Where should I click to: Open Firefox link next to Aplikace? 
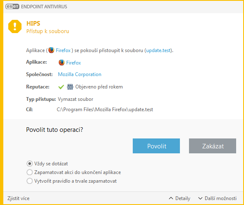pos(74,63)
